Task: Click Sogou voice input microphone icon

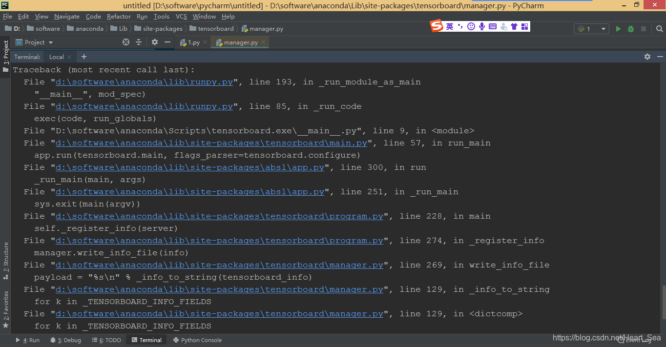Action: point(482,26)
